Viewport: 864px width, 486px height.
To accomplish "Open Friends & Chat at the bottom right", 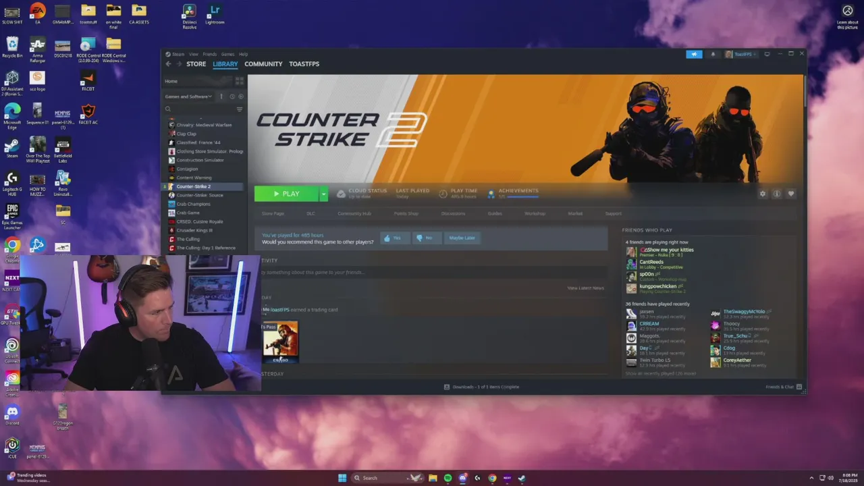I will 784,387.
